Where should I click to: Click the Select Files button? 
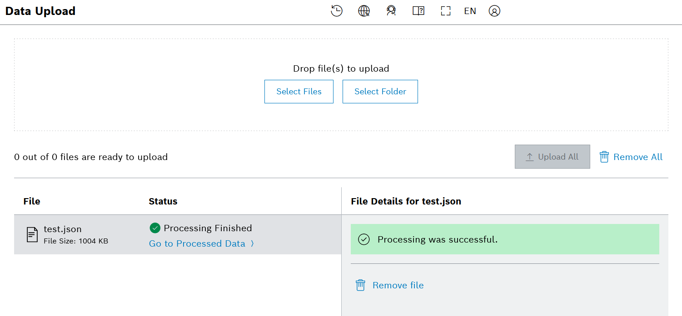pos(299,92)
